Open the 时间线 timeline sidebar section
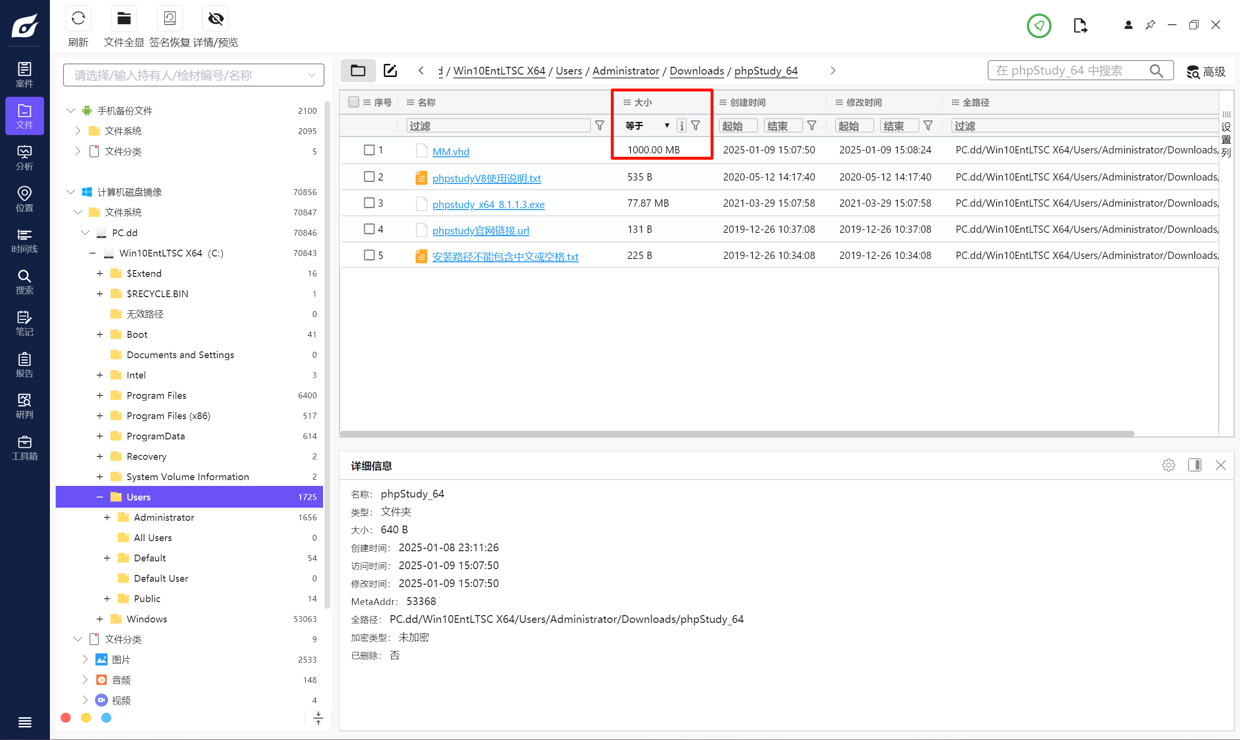The width and height of the screenshot is (1240, 740). pyautogui.click(x=24, y=241)
